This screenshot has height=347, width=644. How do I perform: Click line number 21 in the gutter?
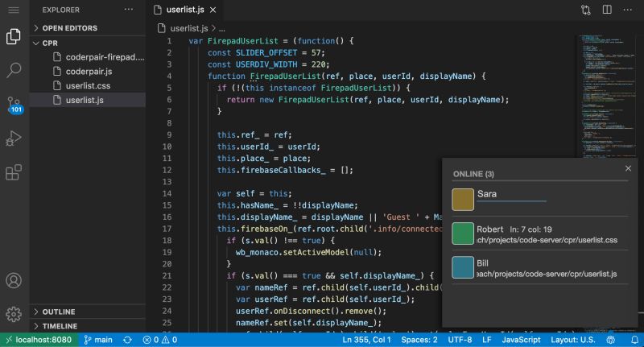tap(167, 276)
